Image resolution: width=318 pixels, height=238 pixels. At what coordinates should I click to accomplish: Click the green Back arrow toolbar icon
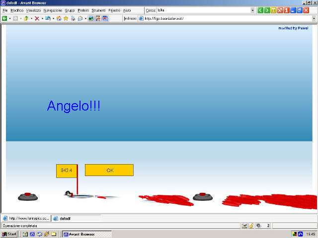click(x=4, y=18)
